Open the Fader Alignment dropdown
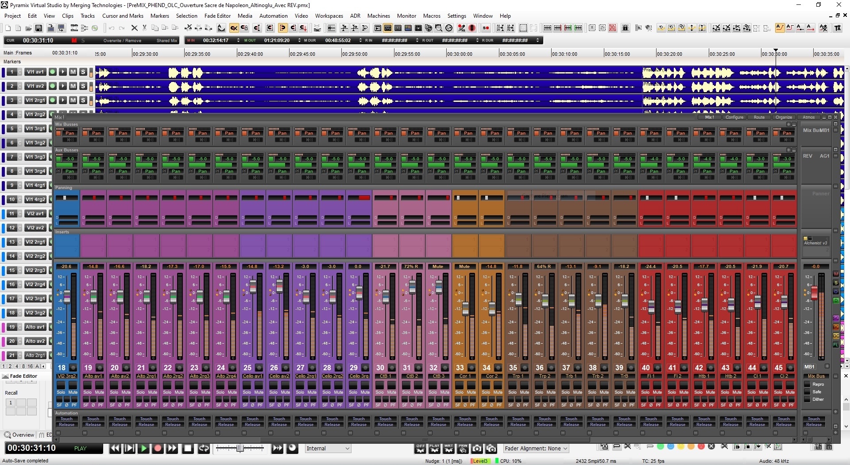Image resolution: width=850 pixels, height=465 pixels. 536,449
